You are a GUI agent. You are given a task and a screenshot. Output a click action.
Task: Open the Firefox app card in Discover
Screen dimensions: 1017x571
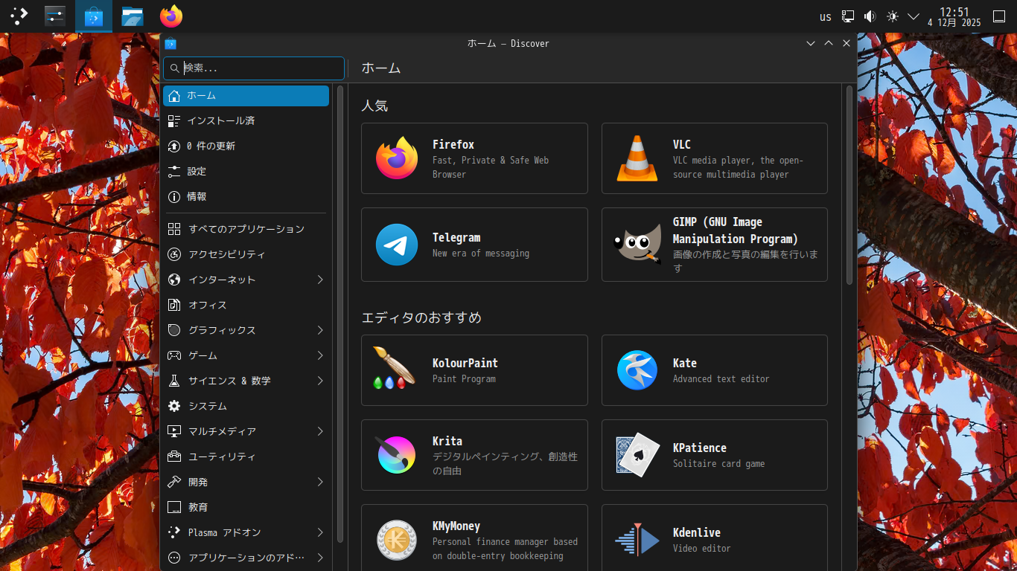[x=474, y=158]
